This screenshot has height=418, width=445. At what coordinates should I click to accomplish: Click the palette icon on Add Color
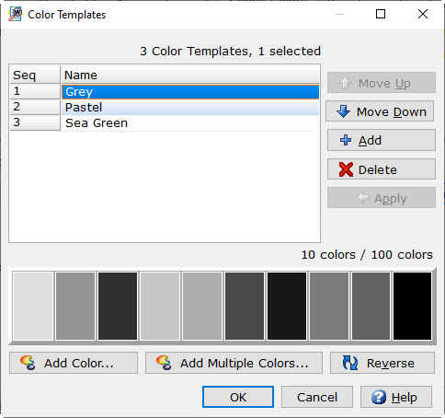coord(28,363)
